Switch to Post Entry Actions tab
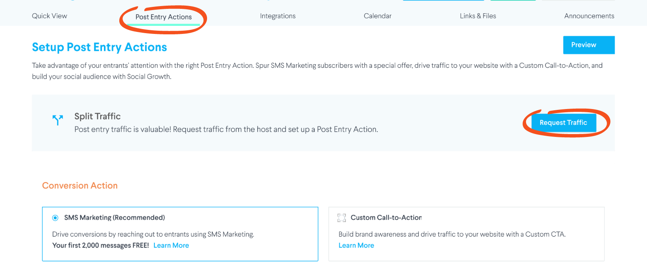647x273 pixels. 163,17
